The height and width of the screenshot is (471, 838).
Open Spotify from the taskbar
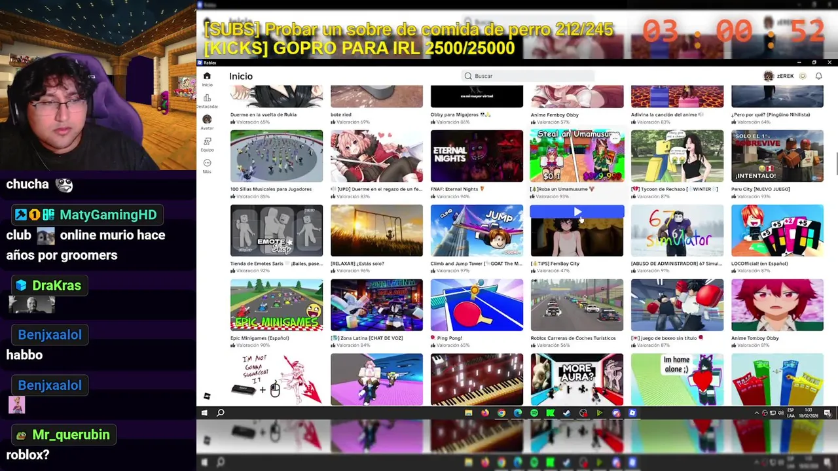tap(534, 413)
